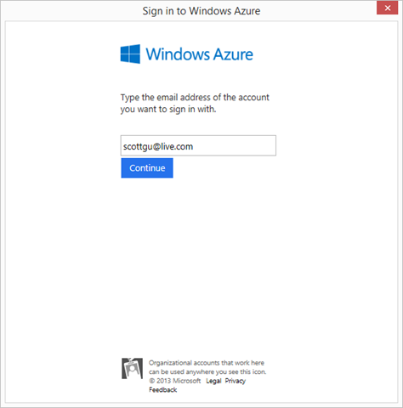Click the Continue button

click(147, 168)
